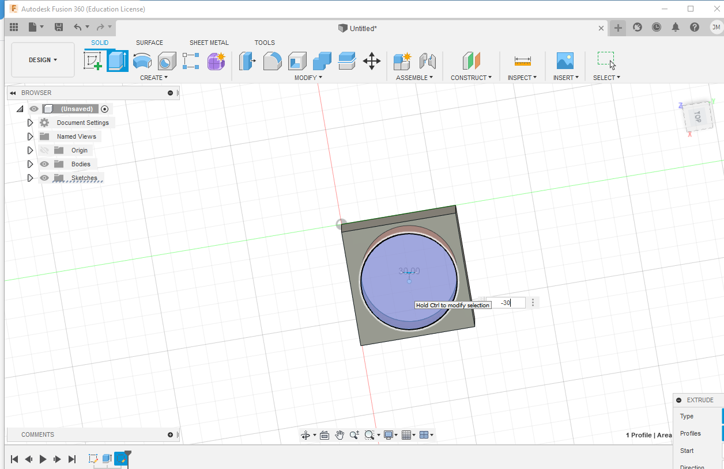The height and width of the screenshot is (469, 724).
Task: Open the CONSTRUCT dropdown menu
Action: click(x=471, y=78)
